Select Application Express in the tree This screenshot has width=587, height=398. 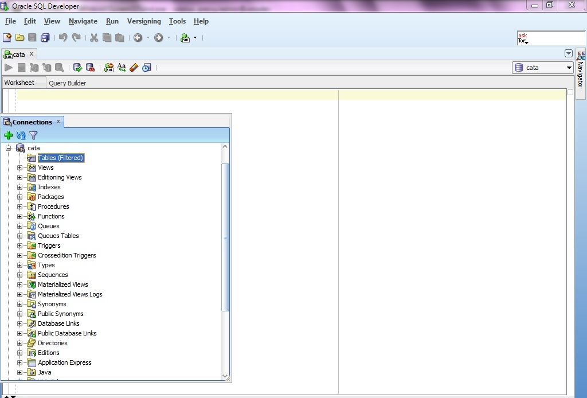tap(64, 362)
